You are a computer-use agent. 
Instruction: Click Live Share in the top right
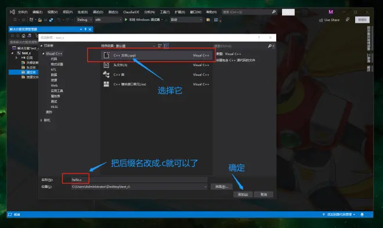click(329, 20)
